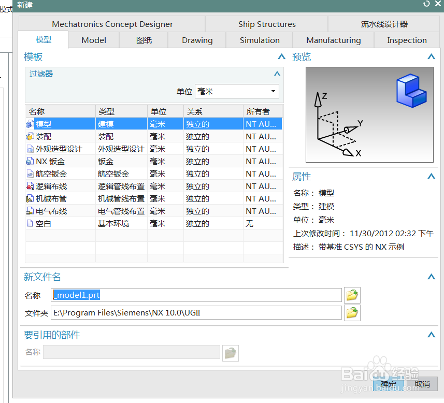444x403 pixels.
Task: Click the 空白 template row icon
Action: point(30,223)
